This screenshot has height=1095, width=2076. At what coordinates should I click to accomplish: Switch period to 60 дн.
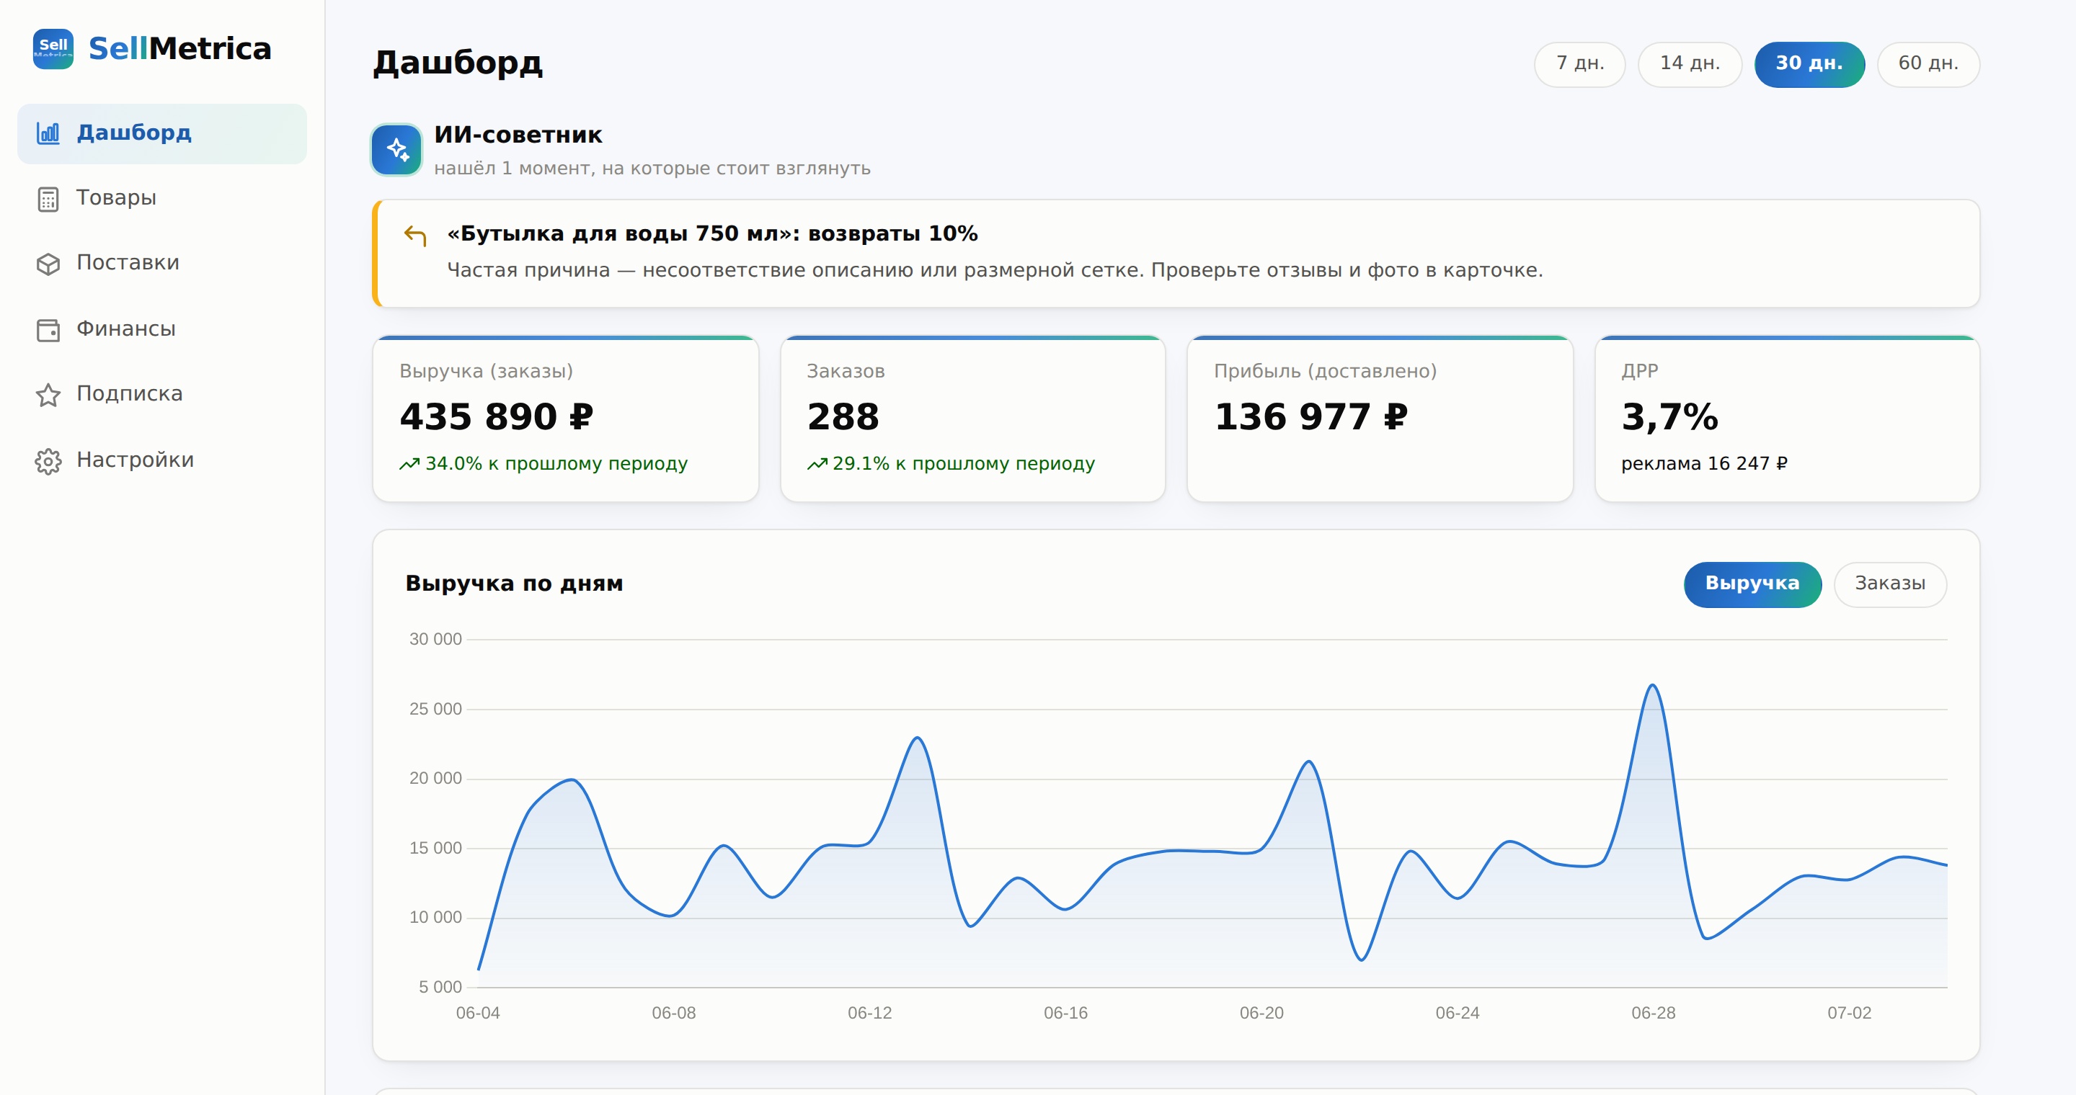1928,63
